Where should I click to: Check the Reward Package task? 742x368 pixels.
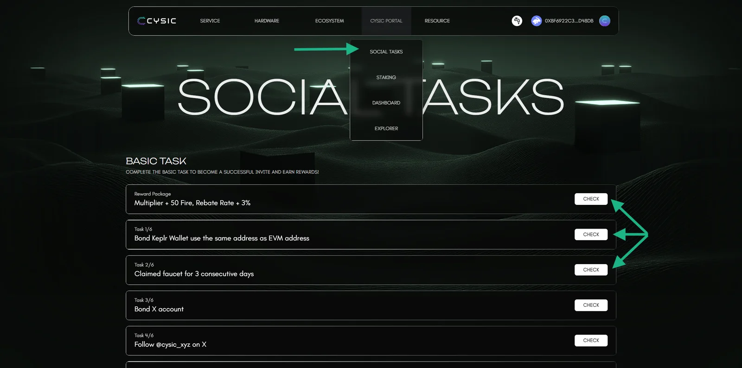[591, 199]
